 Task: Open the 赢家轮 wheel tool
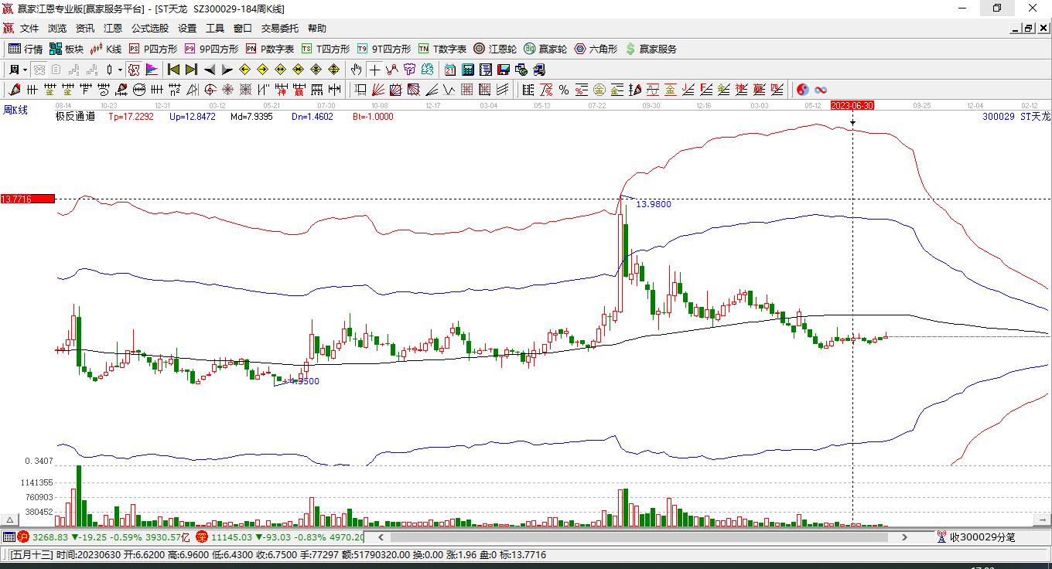tap(545, 49)
